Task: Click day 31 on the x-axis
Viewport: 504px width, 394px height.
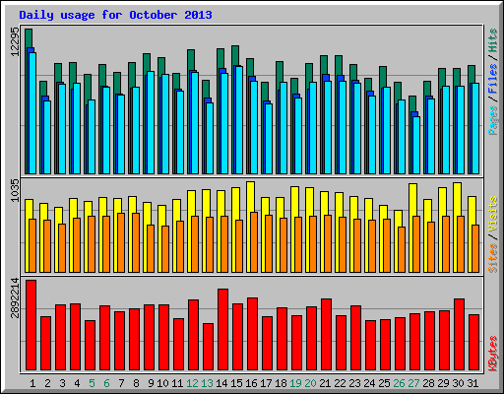Action: (x=472, y=383)
